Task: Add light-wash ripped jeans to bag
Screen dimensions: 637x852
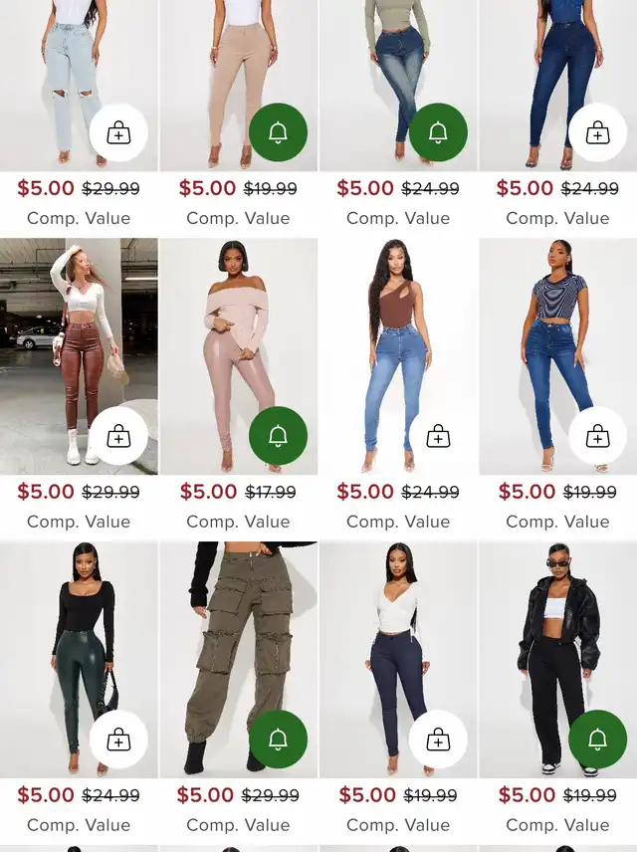Action: point(118,132)
